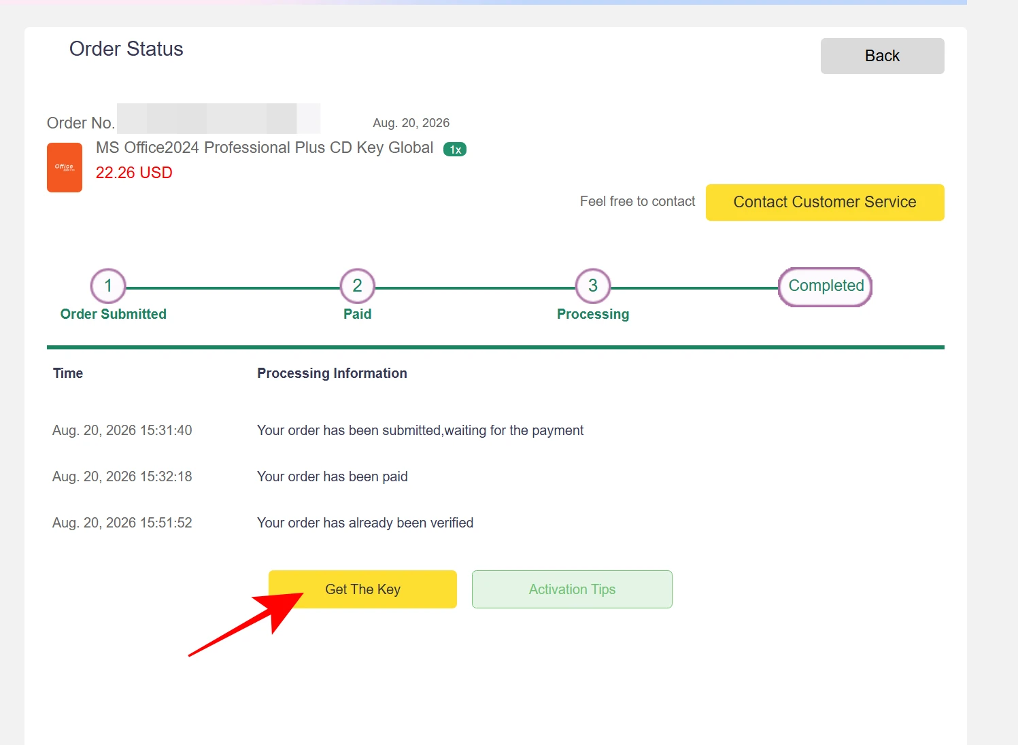
Task: Click the Feel free to contact text
Action: pos(637,201)
